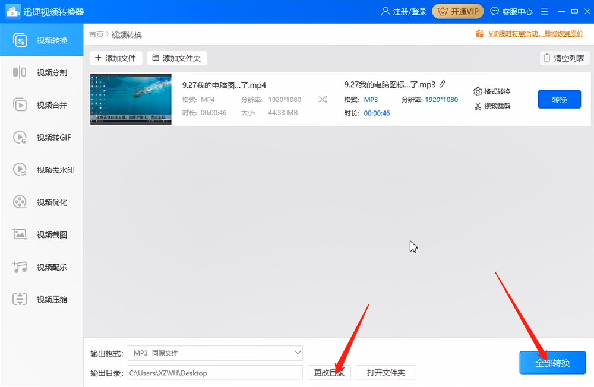Open the output format dropdown showing MP3 同原文件

tap(215, 353)
